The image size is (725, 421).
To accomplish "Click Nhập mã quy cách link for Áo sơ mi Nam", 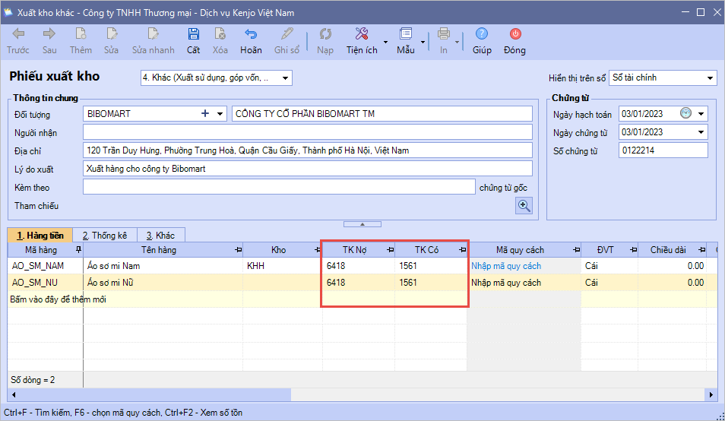I will pos(506,266).
